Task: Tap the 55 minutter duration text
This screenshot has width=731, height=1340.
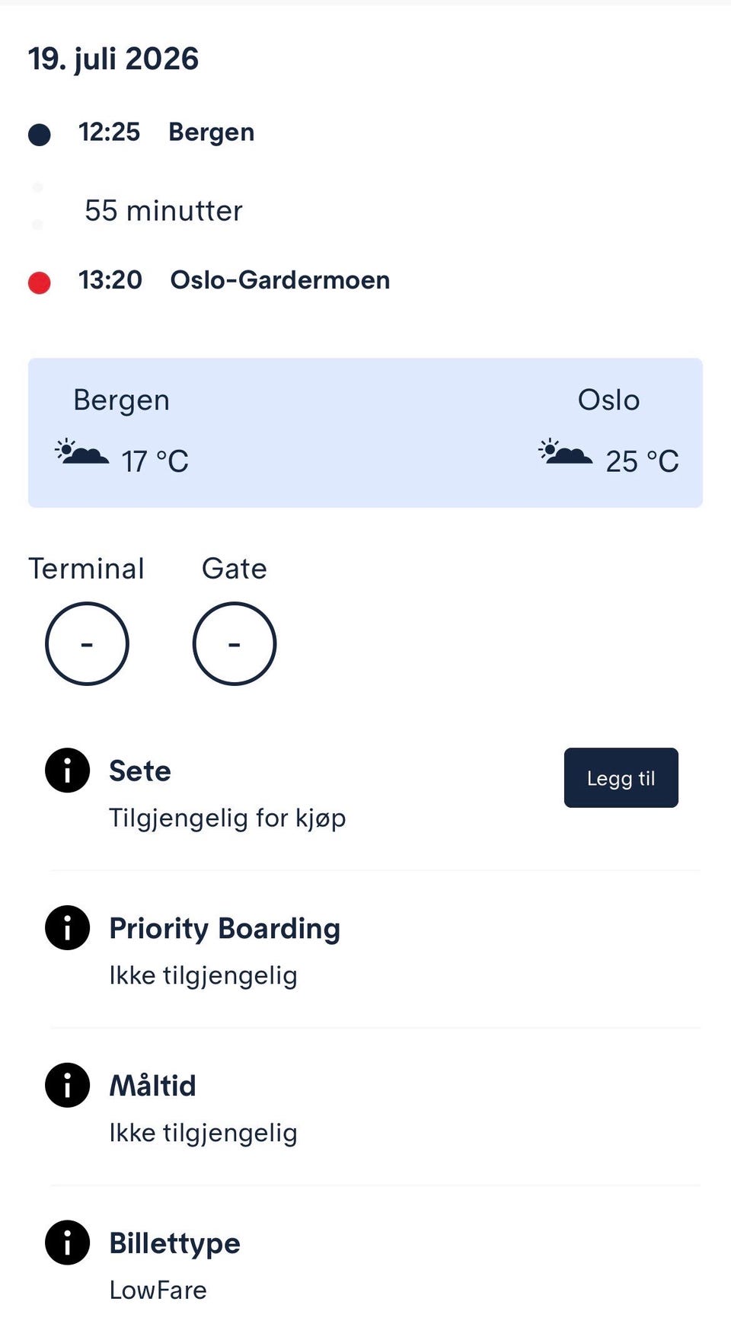Action: [164, 211]
